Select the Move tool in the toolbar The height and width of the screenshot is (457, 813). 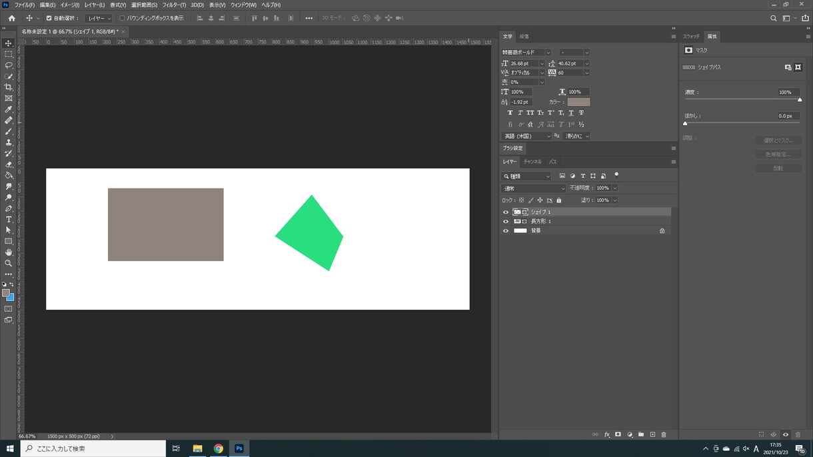click(9, 43)
